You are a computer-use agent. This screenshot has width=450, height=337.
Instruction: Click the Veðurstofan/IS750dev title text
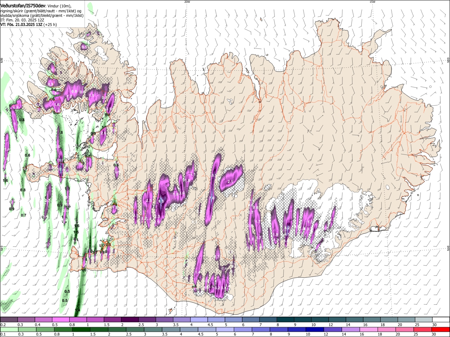coord(23,5)
